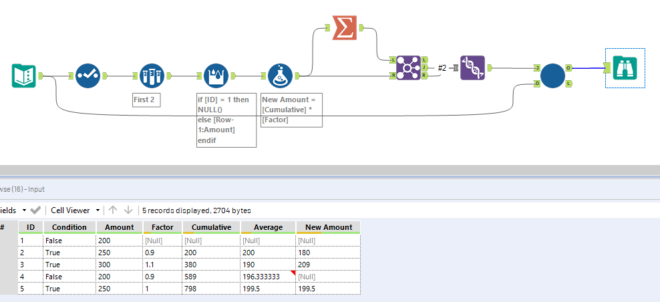The height and width of the screenshot is (302, 660).
Task: Click the Join tool's J output anchor
Action: point(425,67)
